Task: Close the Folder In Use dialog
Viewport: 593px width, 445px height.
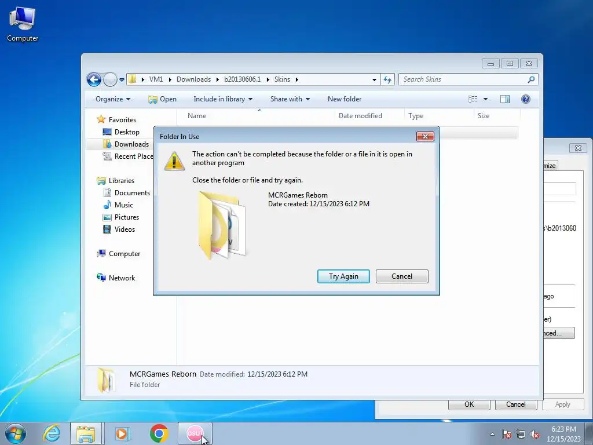Action: 425,137
